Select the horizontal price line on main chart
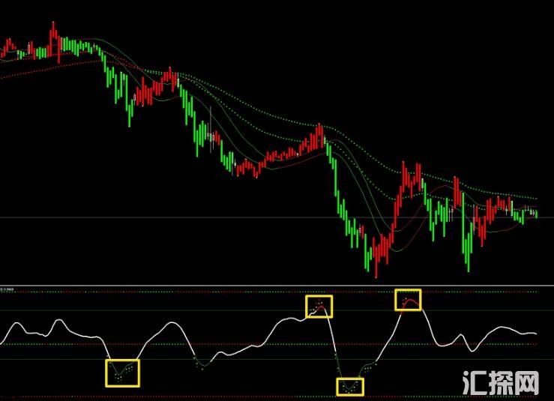 [x=277, y=217]
